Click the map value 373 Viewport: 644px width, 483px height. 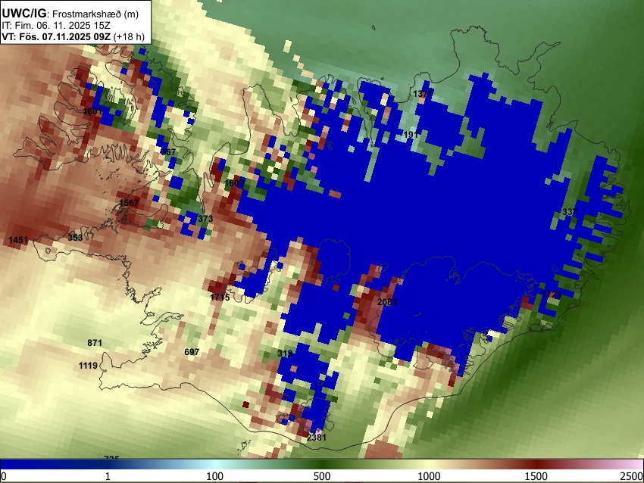205,219
